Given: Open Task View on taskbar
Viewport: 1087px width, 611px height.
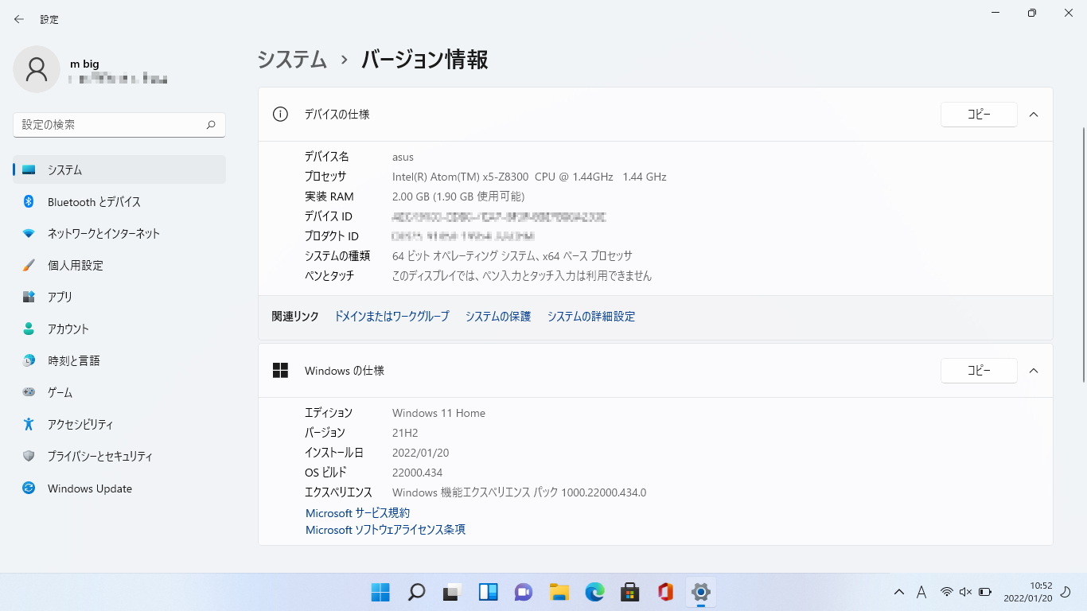Looking at the screenshot, I should [x=452, y=592].
